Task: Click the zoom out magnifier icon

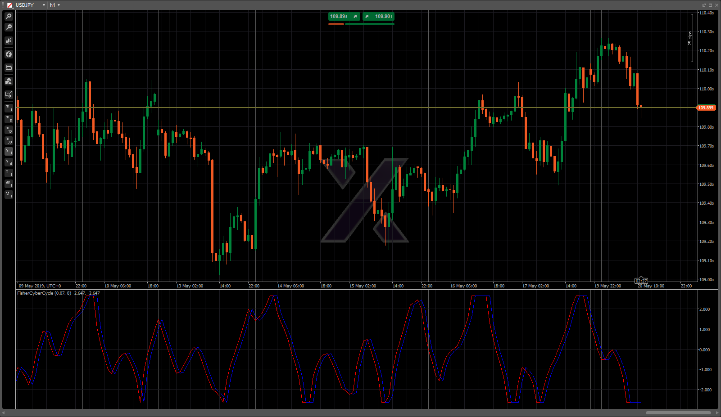Action: 9,27
